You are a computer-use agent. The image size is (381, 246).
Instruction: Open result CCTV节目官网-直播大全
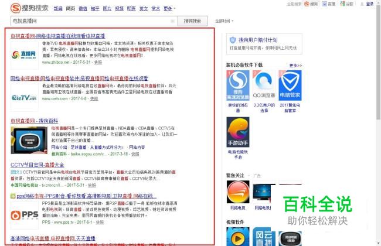point(37,165)
